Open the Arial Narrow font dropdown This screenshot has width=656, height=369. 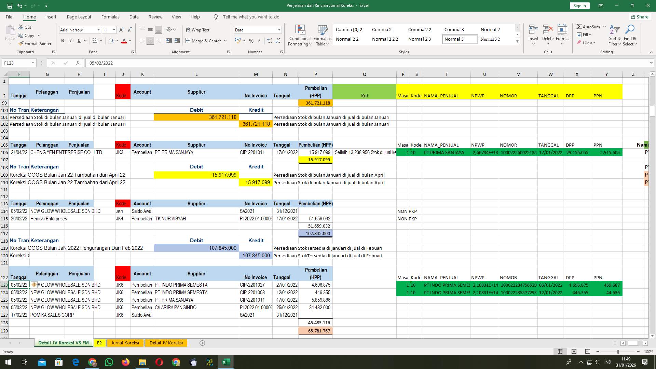tap(98, 30)
